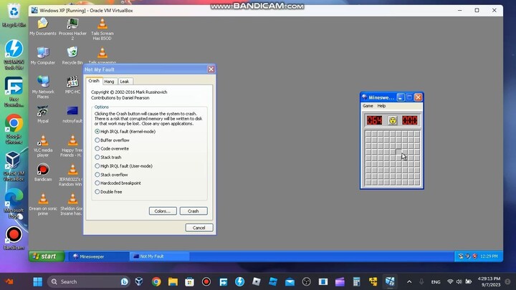The width and height of the screenshot is (516, 290).
Task: Select Stack trash crash option
Action: click(108, 157)
